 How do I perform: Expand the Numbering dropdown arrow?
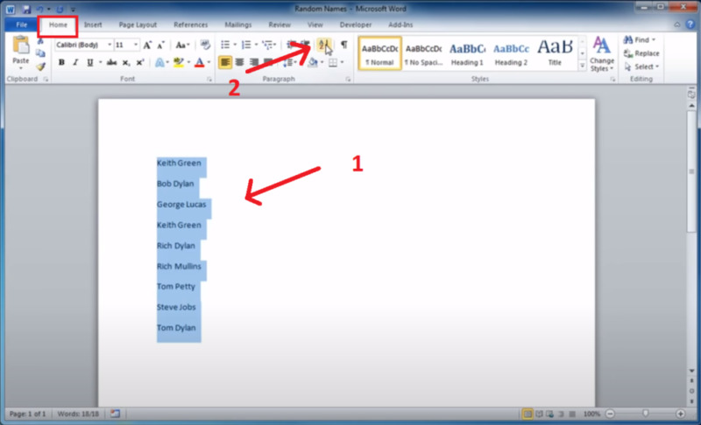click(x=256, y=45)
